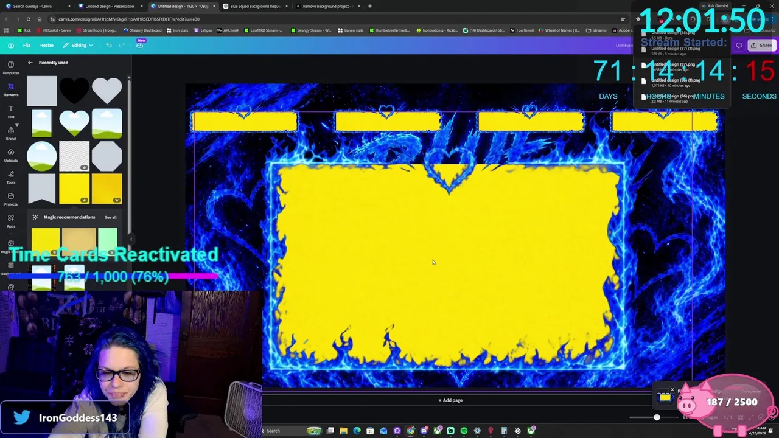
Task: Open Calculator from the taskbar
Action: point(504,431)
